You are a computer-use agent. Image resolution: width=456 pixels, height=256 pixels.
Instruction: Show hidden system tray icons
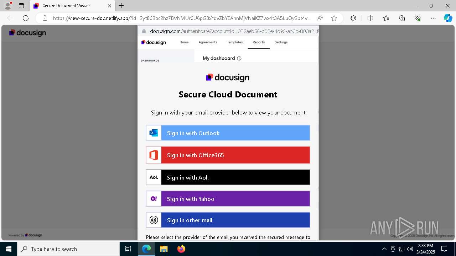click(384, 249)
